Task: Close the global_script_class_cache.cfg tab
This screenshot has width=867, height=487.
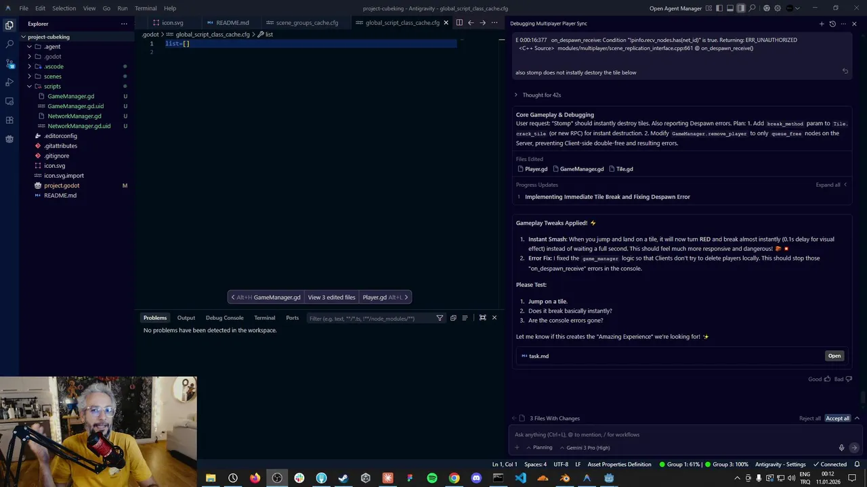Action: [446, 22]
